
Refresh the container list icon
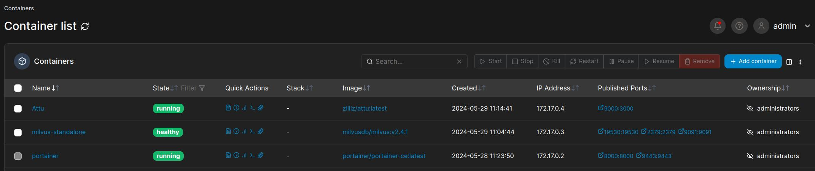[x=85, y=26]
